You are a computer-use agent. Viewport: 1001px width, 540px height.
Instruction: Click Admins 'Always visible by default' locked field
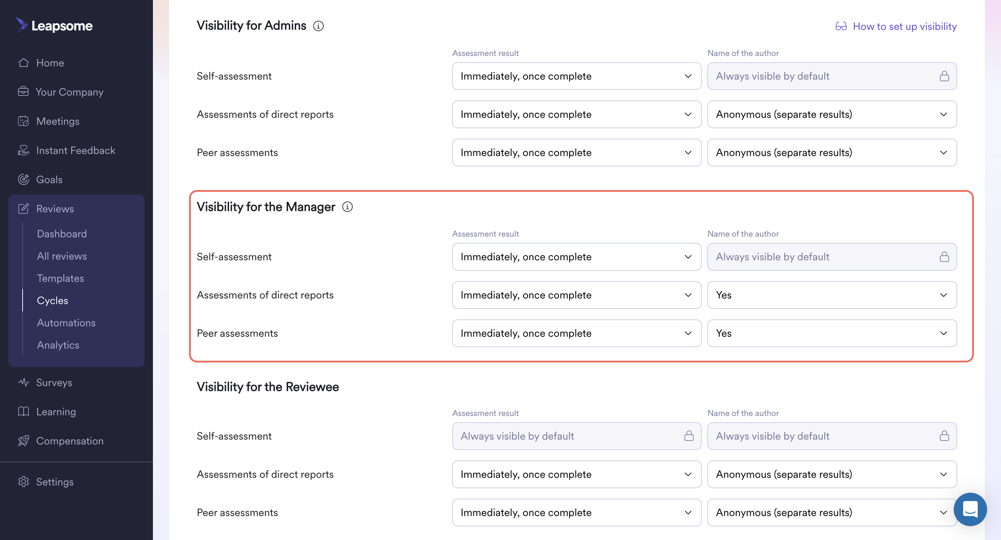click(x=832, y=76)
